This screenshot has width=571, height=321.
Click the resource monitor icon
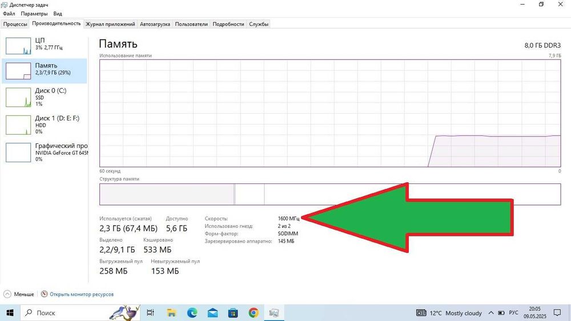coord(44,294)
